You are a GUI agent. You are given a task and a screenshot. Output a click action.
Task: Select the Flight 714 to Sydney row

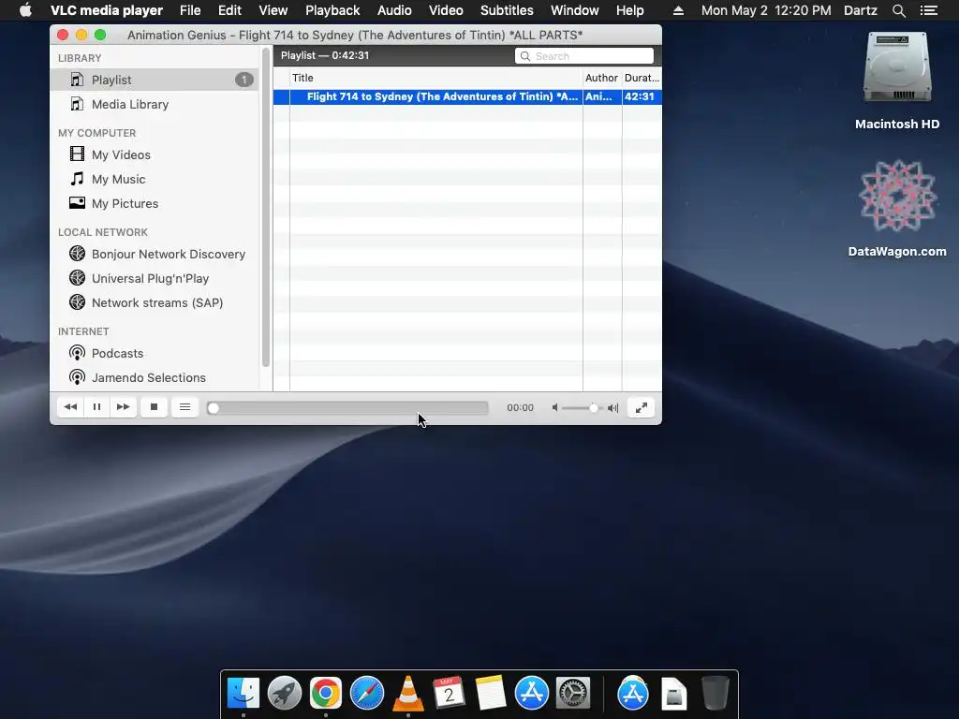coord(467,96)
